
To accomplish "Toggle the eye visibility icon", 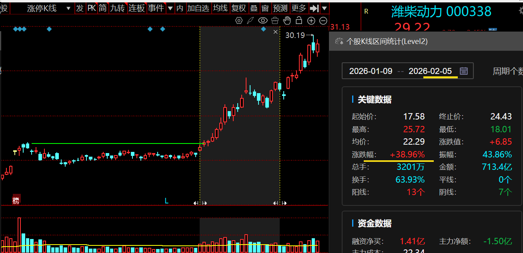I will click(x=263, y=20).
